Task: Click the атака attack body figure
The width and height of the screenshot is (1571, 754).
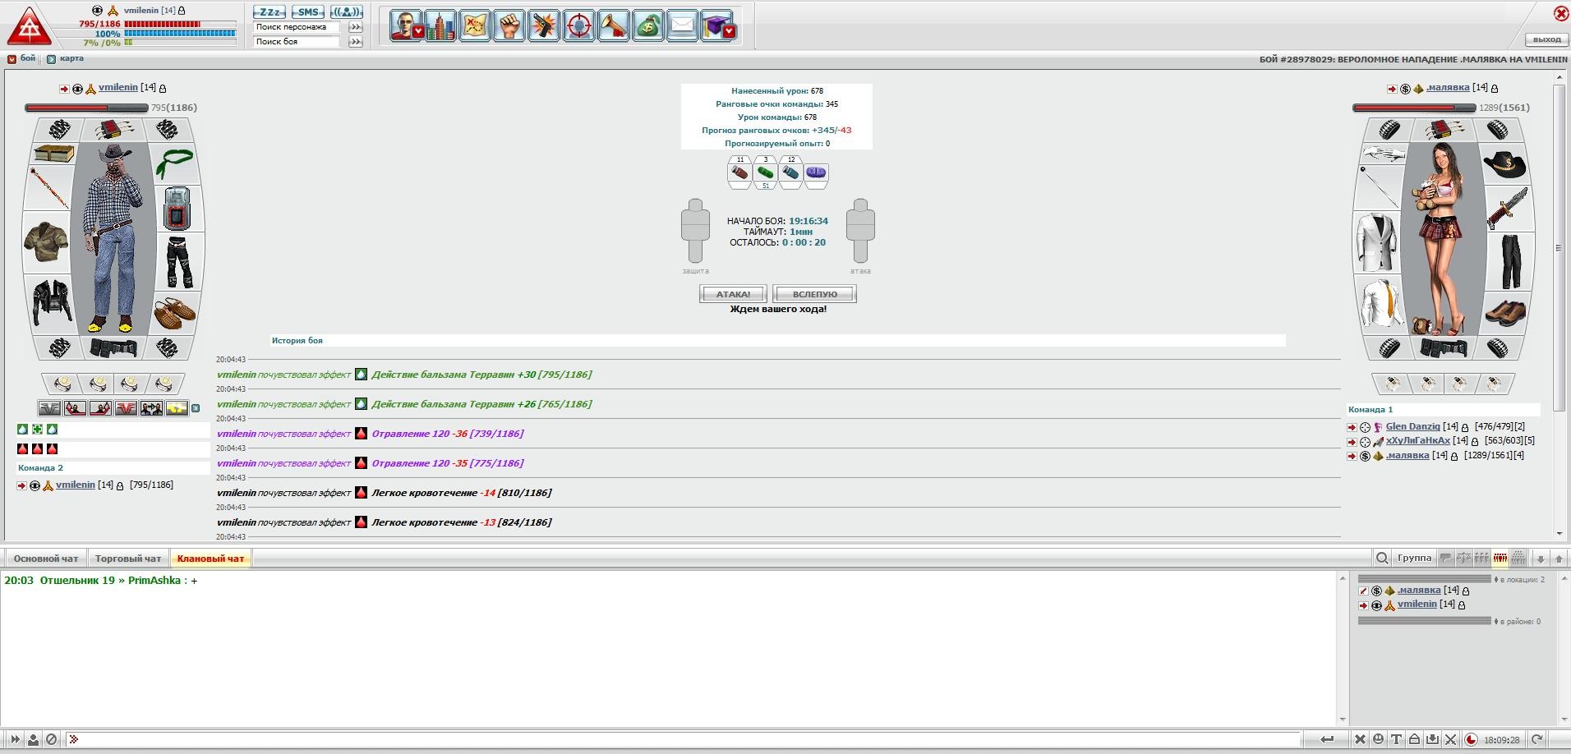Action: click(x=860, y=231)
